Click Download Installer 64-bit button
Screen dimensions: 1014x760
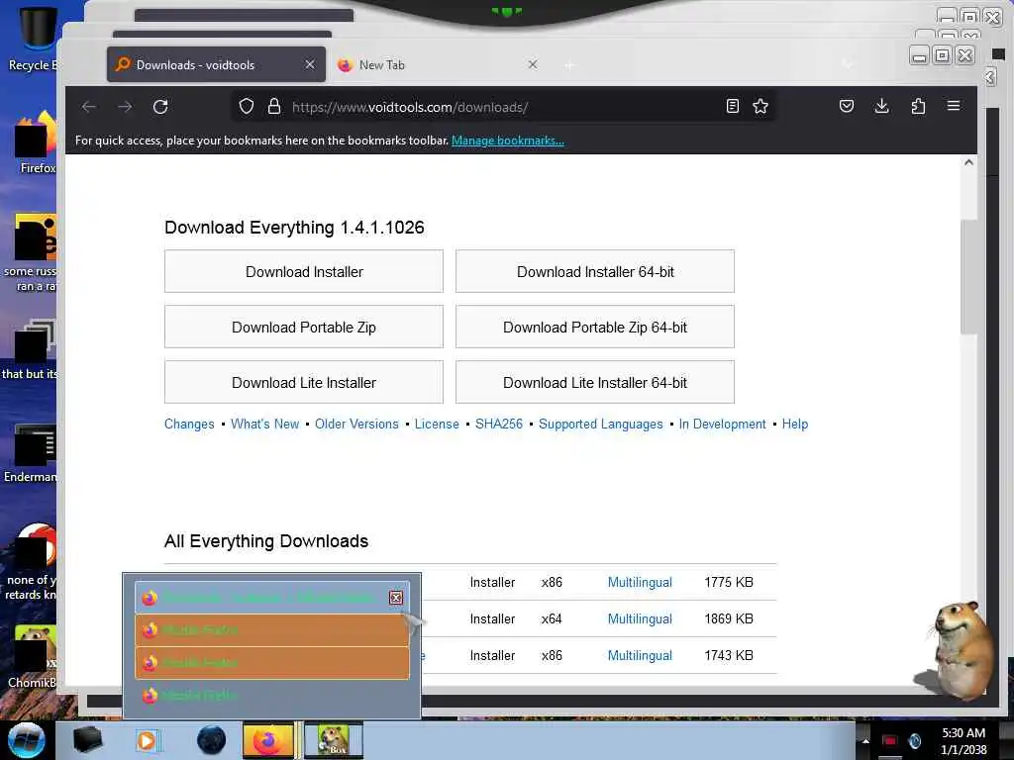tap(595, 271)
